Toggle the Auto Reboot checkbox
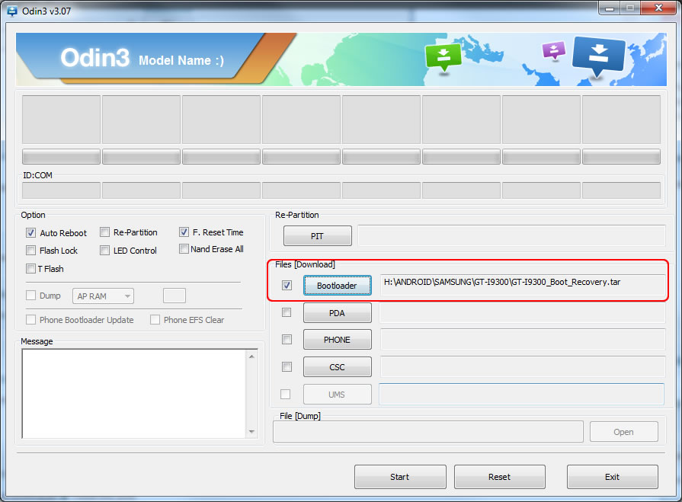Screen dimensions: 682x502 pos(30,233)
